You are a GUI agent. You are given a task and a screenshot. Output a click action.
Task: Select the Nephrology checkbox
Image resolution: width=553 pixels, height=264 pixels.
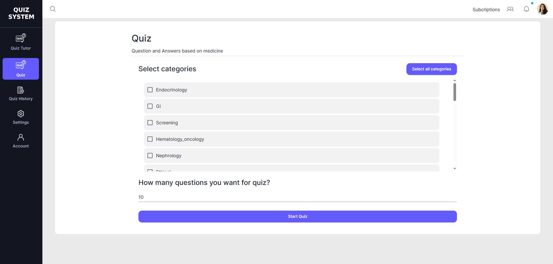coord(150,155)
